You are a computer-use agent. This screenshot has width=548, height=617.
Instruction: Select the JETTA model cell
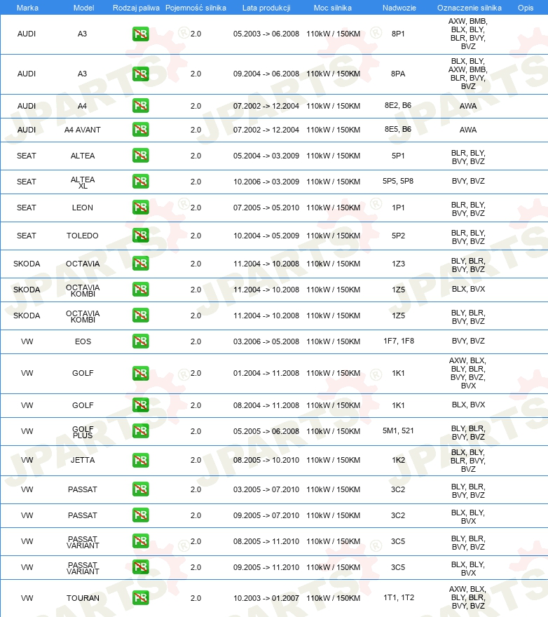(x=83, y=460)
